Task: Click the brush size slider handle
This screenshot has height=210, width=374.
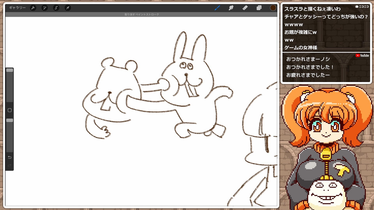Action: (9, 70)
